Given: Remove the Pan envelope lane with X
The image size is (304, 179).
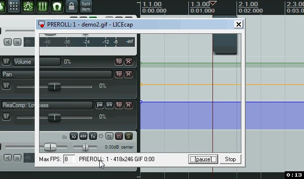Looking at the screenshot, I should click(128, 74).
